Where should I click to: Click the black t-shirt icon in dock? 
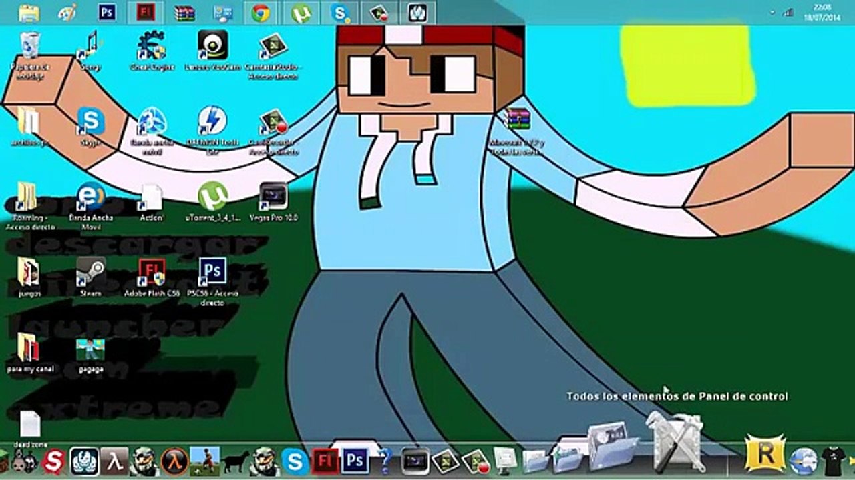[x=833, y=460]
